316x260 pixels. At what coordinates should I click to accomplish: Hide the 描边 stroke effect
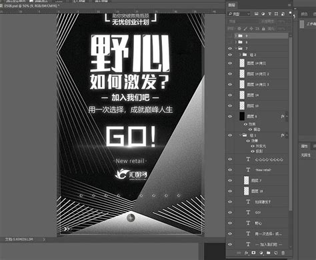pyautogui.click(x=250, y=129)
